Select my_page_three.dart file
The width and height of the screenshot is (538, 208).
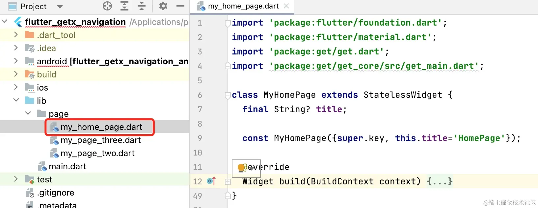point(101,140)
